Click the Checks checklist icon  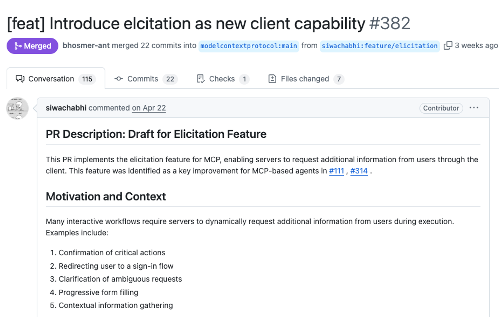tap(201, 79)
